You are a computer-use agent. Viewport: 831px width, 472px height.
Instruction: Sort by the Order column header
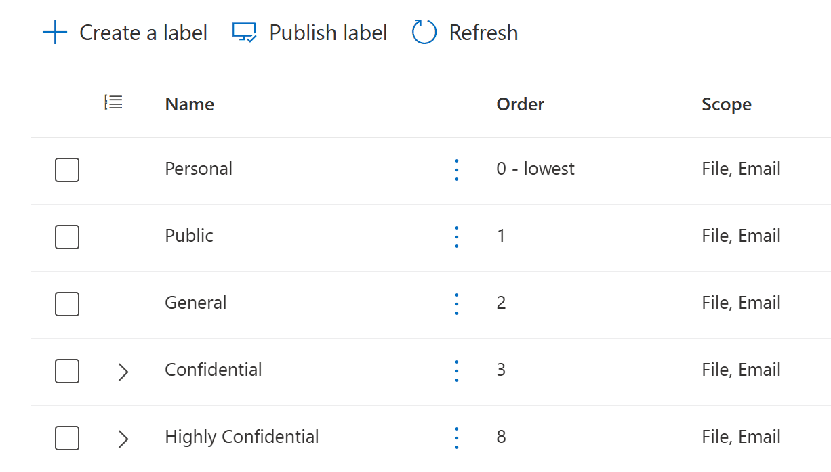point(520,104)
